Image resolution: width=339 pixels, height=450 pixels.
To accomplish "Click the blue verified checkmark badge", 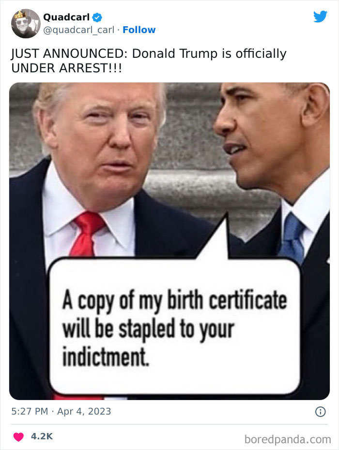I will 98,17.
